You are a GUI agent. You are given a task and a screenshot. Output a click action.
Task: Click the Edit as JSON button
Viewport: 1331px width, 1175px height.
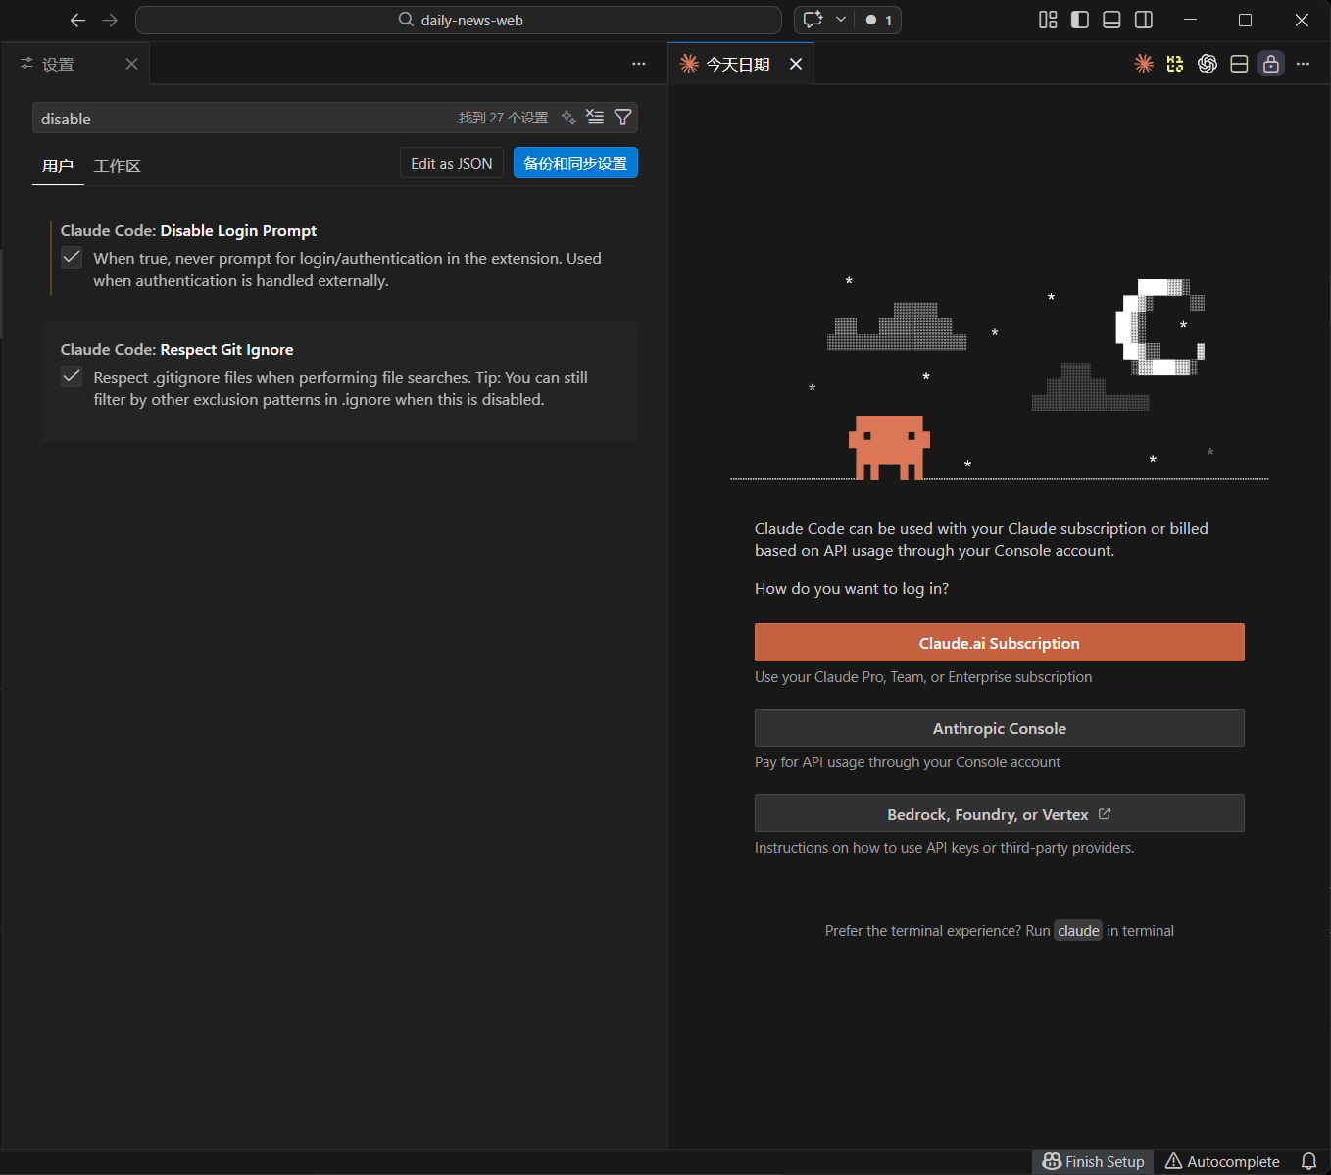click(x=452, y=163)
